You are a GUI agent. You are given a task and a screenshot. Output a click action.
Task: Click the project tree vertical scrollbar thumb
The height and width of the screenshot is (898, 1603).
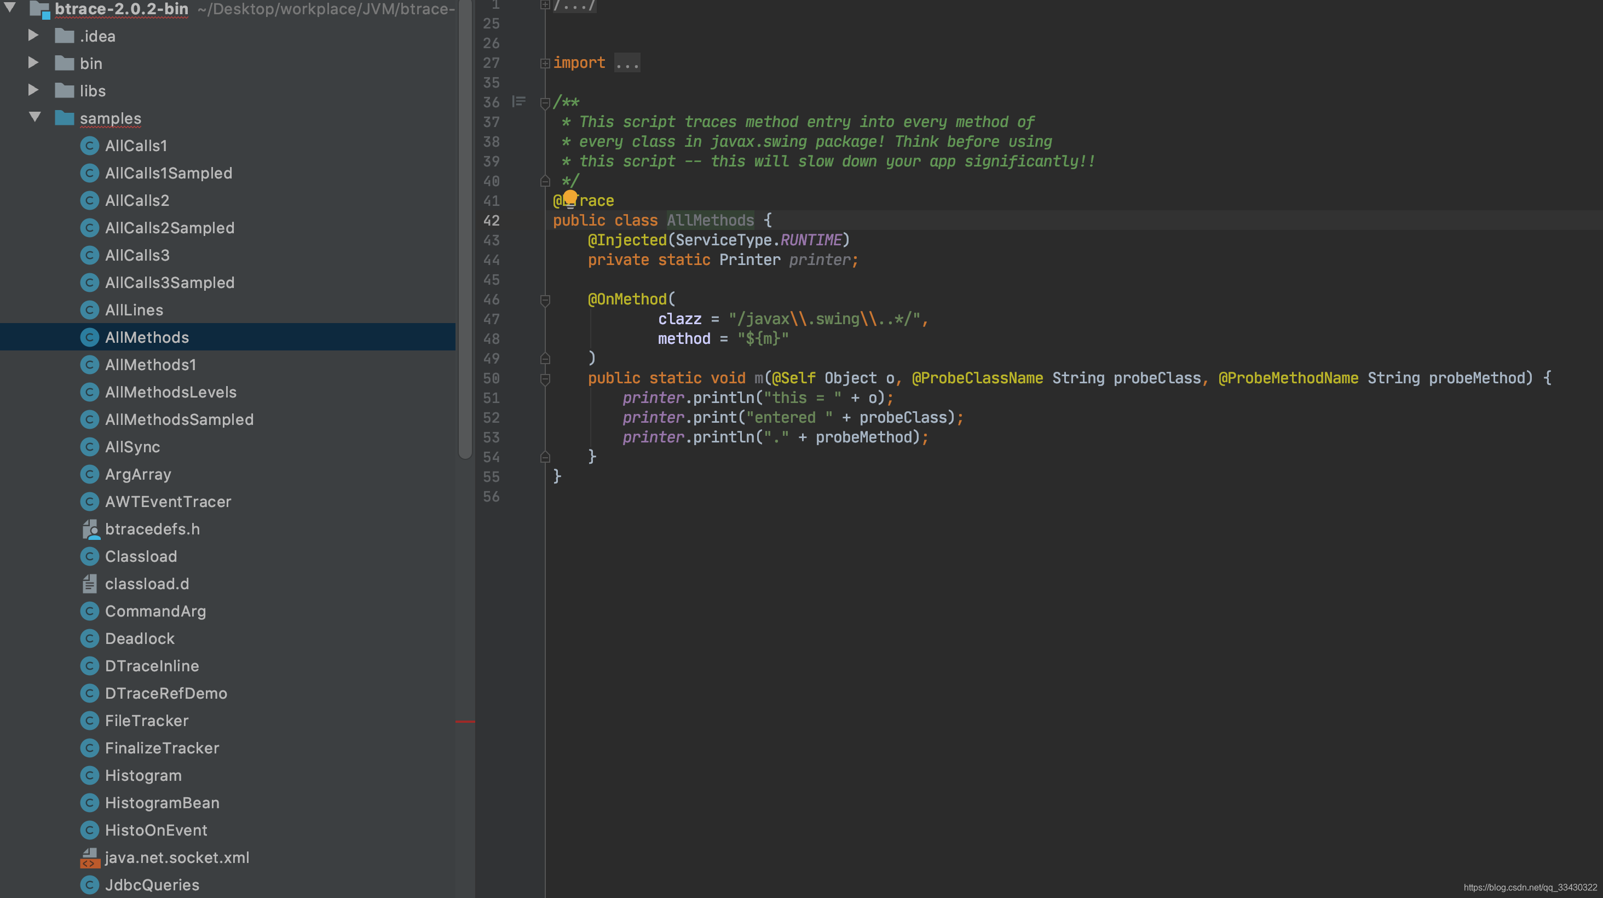465,229
